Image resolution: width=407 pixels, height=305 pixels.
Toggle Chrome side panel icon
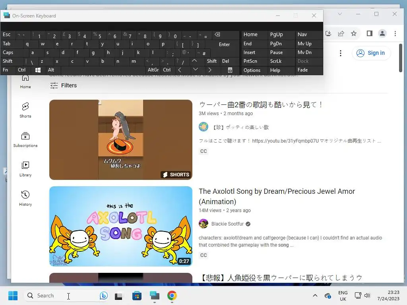(x=370, y=33)
